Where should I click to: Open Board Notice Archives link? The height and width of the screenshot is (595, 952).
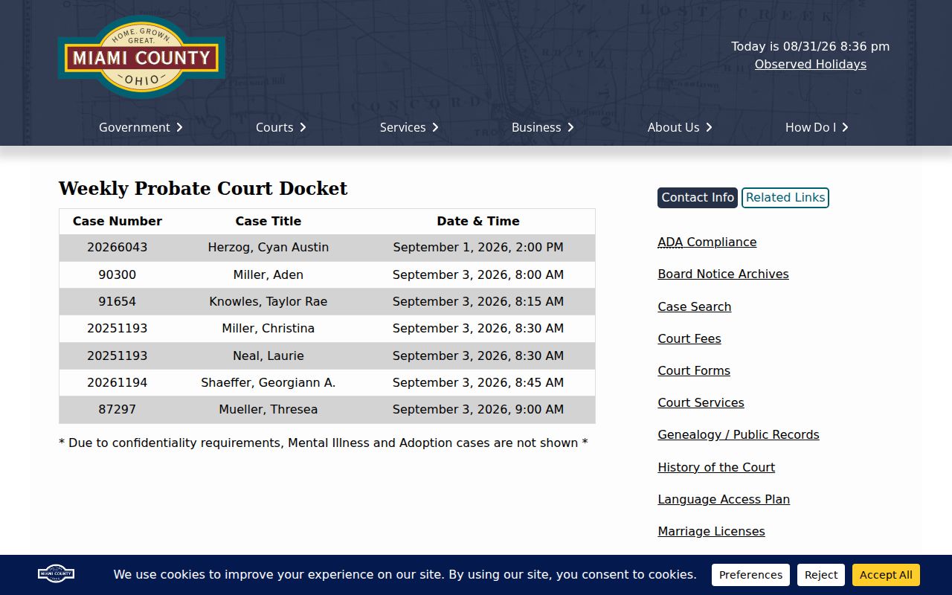click(723, 274)
